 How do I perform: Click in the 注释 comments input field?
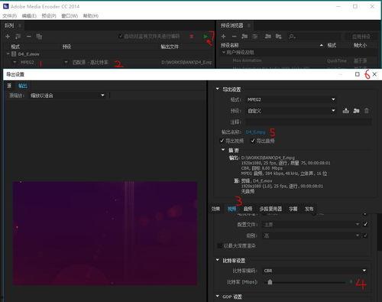coord(308,122)
